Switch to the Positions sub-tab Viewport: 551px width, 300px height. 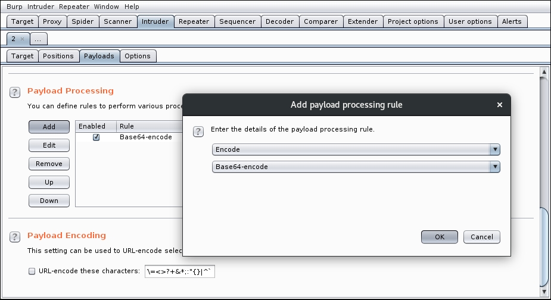58,56
